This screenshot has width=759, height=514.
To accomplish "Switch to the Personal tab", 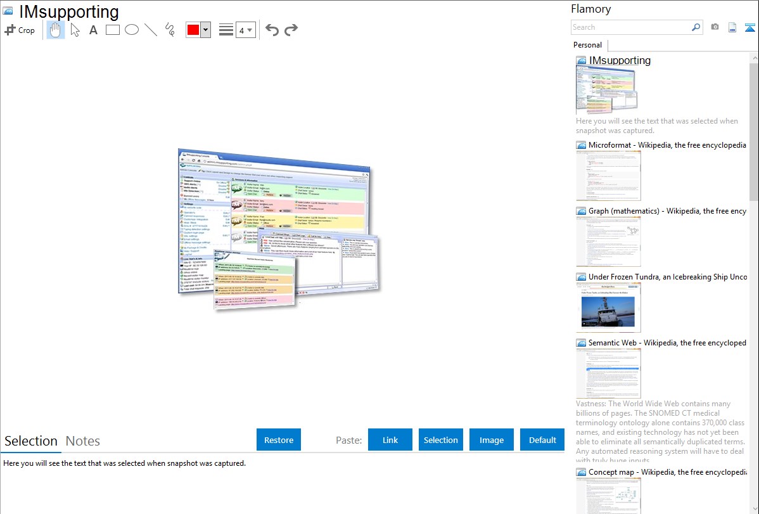I will click(x=588, y=44).
